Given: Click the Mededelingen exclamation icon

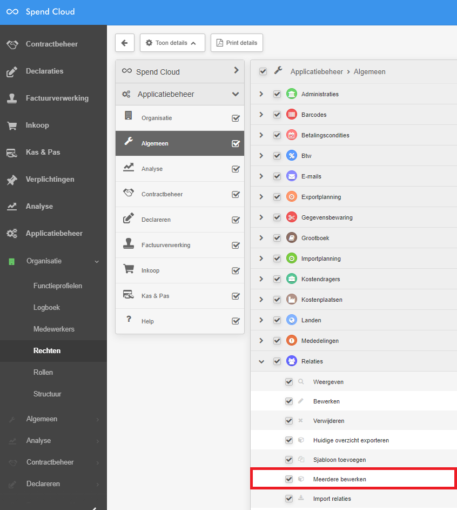Looking at the screenshot, I should coord(292,341).
